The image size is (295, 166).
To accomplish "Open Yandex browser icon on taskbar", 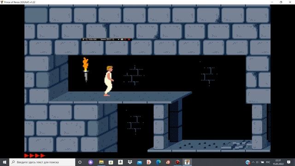I will (x=149, y=162).
